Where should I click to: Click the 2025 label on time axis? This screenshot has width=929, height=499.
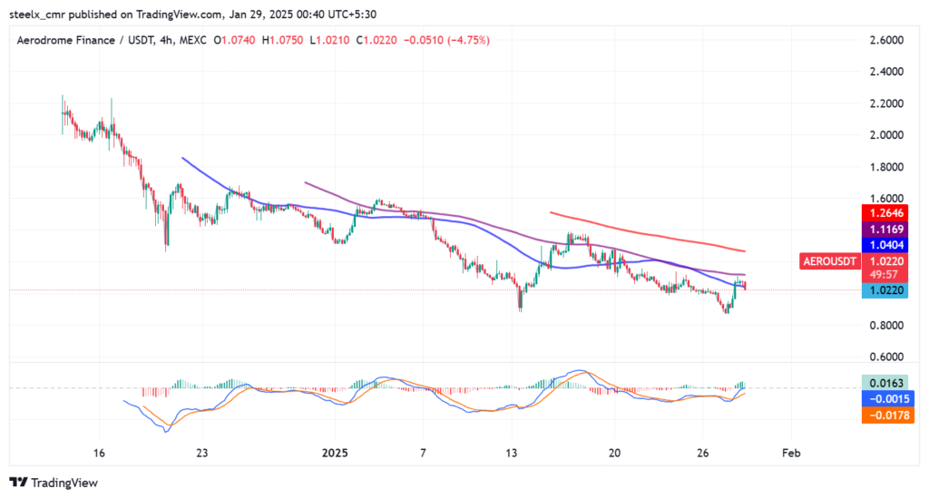(335, 453)
